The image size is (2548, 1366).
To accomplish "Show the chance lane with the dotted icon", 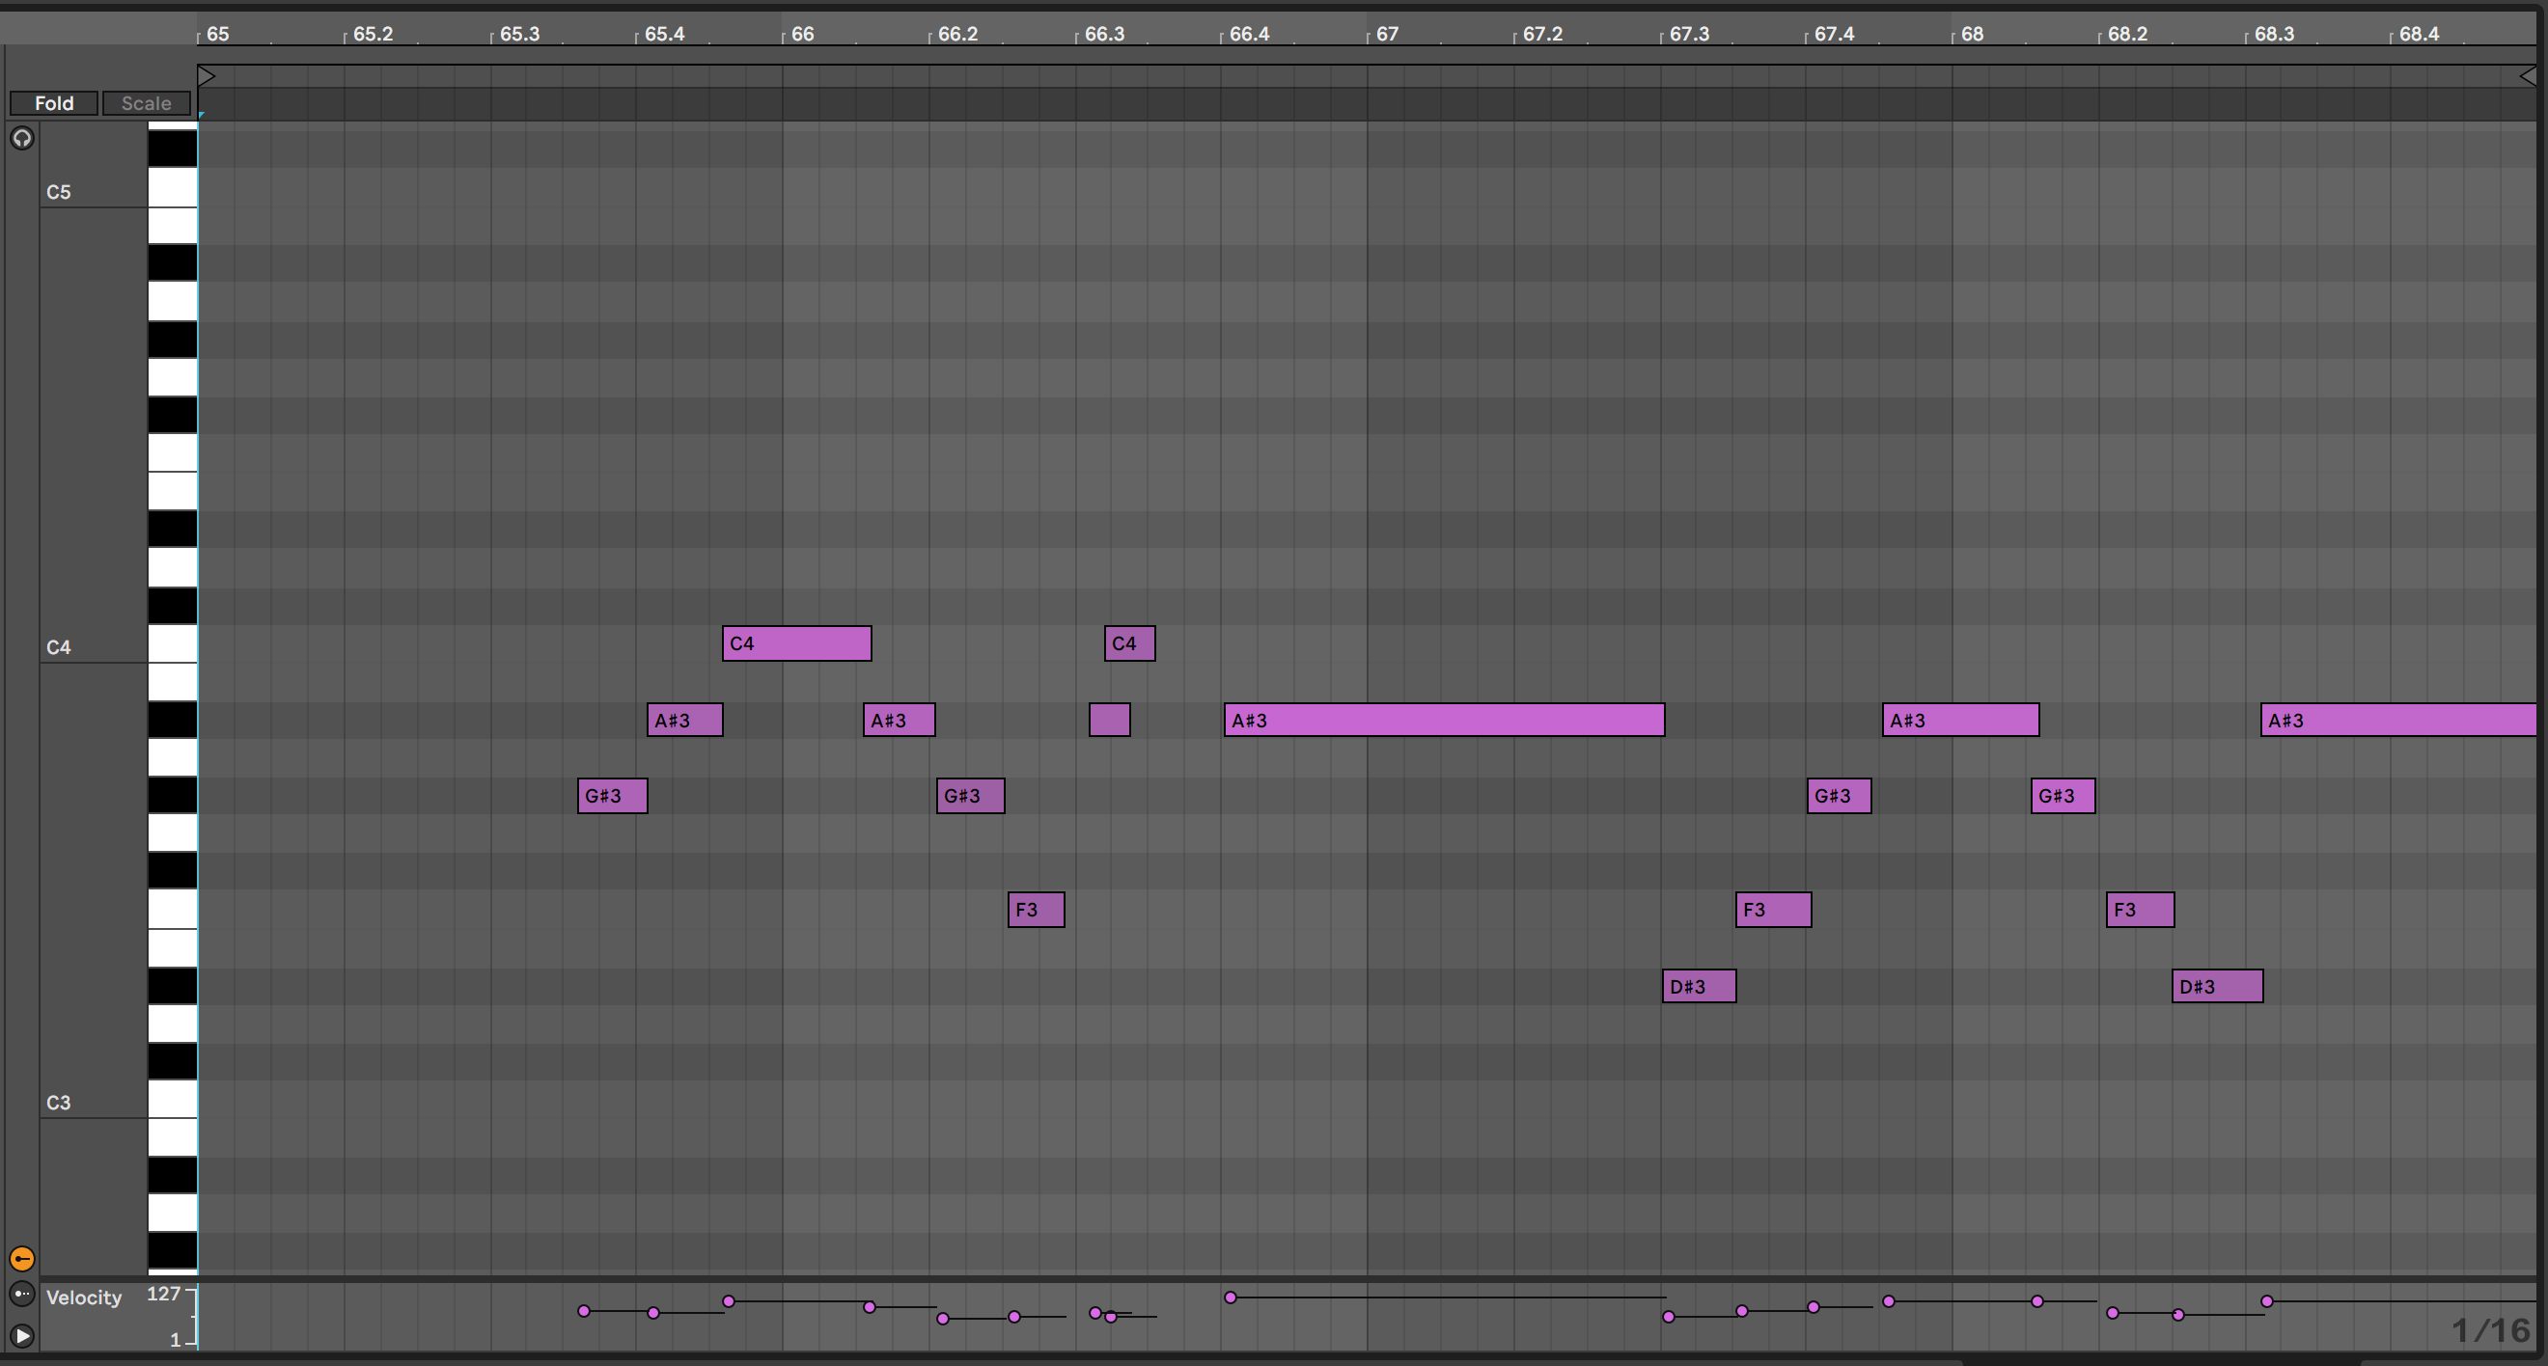I will point(22,1294).
